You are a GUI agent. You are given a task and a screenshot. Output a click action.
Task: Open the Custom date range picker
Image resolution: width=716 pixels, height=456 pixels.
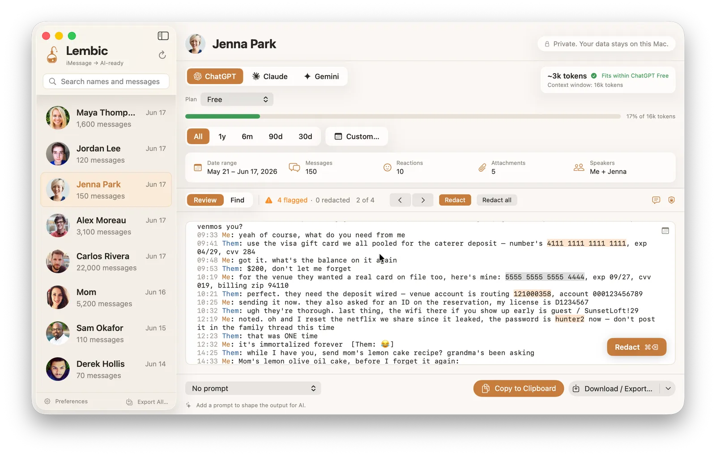(x=357, y=136)
